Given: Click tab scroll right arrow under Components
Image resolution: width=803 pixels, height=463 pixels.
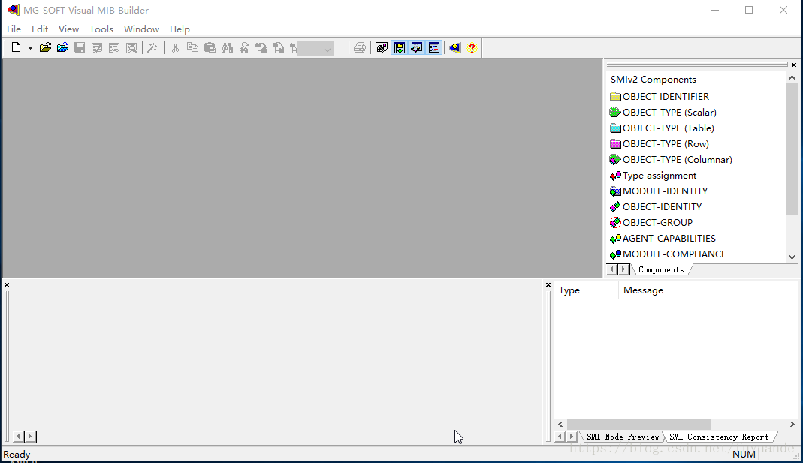Looking at the screenshot, I should (623, 269).
